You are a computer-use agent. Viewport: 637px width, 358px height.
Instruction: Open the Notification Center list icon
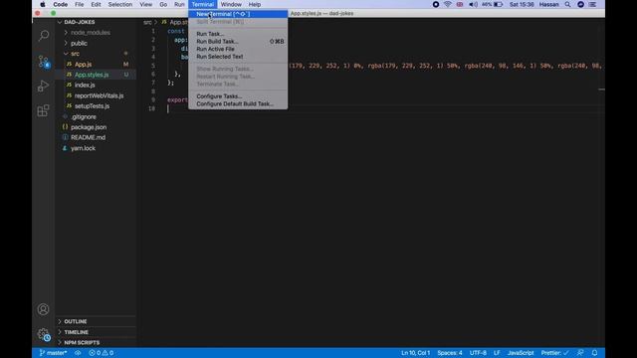tap(593, 4)
